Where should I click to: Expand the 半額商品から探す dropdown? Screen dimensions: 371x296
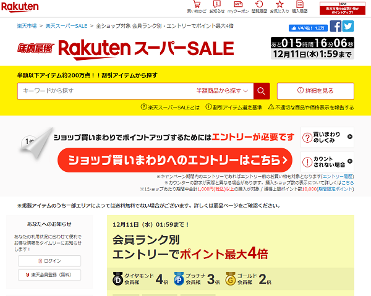click(222, 91)
